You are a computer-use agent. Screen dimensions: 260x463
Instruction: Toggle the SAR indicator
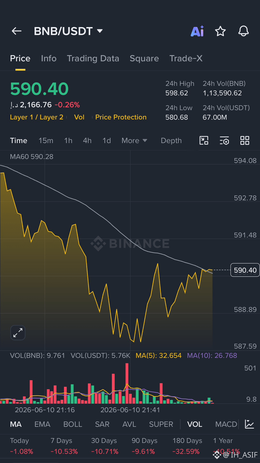pos(102,424)
